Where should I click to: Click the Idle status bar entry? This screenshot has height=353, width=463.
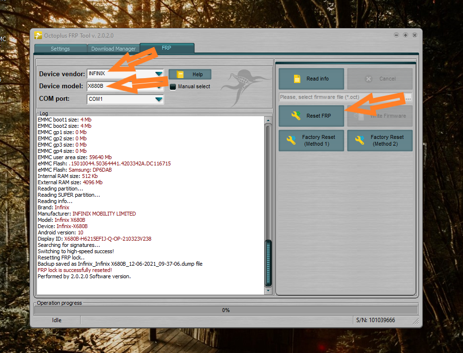click(x=56, y=320)
